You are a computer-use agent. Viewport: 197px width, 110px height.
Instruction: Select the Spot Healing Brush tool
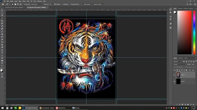tap(2, 29)
